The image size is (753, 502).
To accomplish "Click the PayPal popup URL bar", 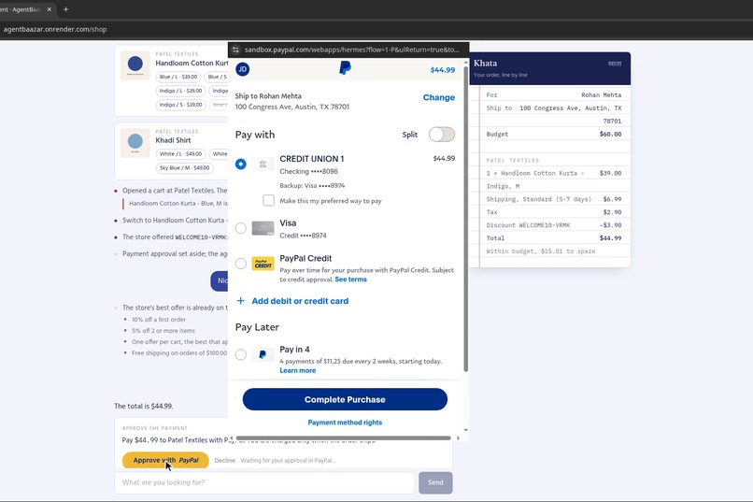I will click(351, 50).
